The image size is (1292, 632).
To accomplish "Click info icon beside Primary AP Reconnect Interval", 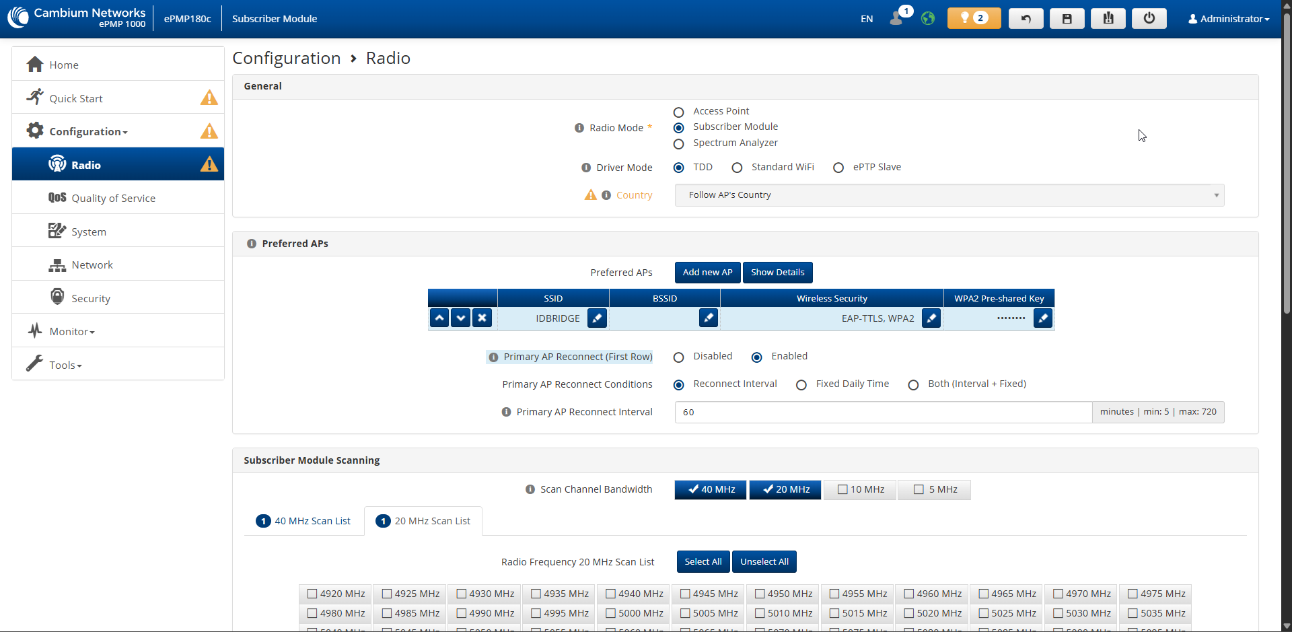I will (506, 412).
